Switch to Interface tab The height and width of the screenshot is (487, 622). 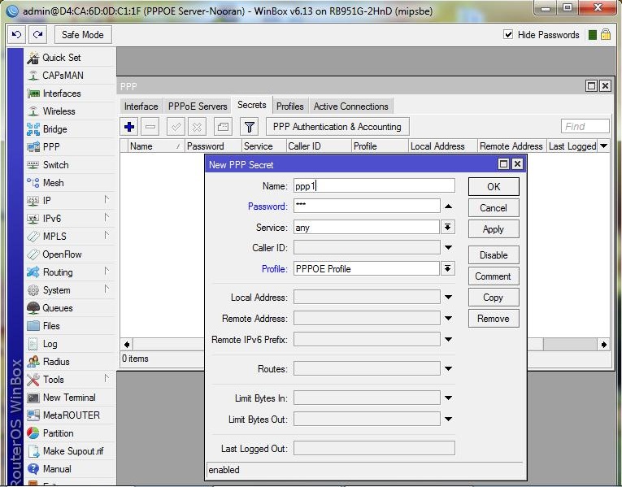click(141, 107)
